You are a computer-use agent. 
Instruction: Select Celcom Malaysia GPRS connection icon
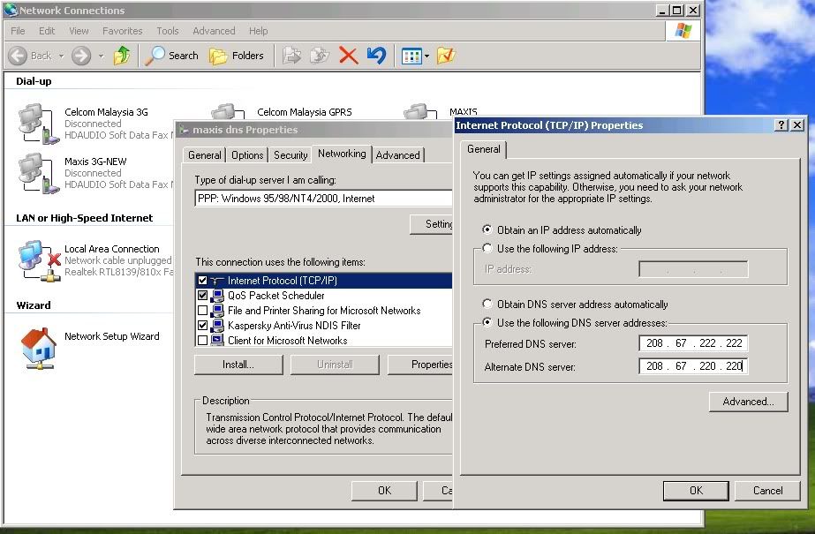pos(227,111)
